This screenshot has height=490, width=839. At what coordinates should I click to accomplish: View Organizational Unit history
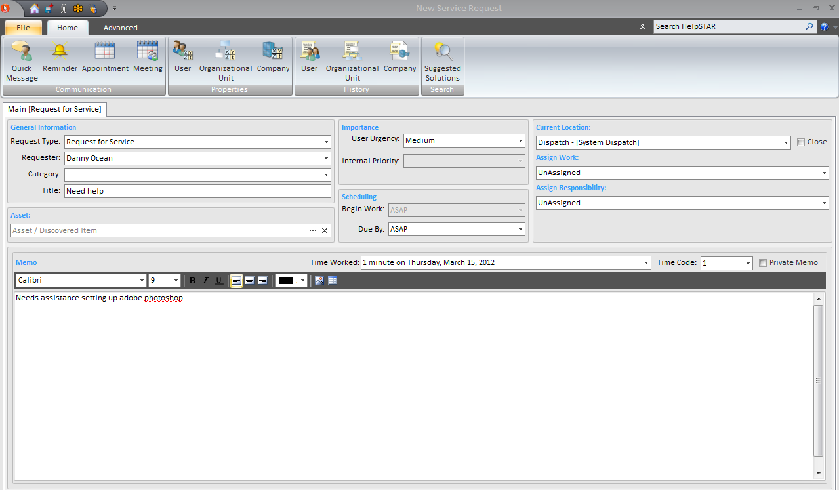352,62
